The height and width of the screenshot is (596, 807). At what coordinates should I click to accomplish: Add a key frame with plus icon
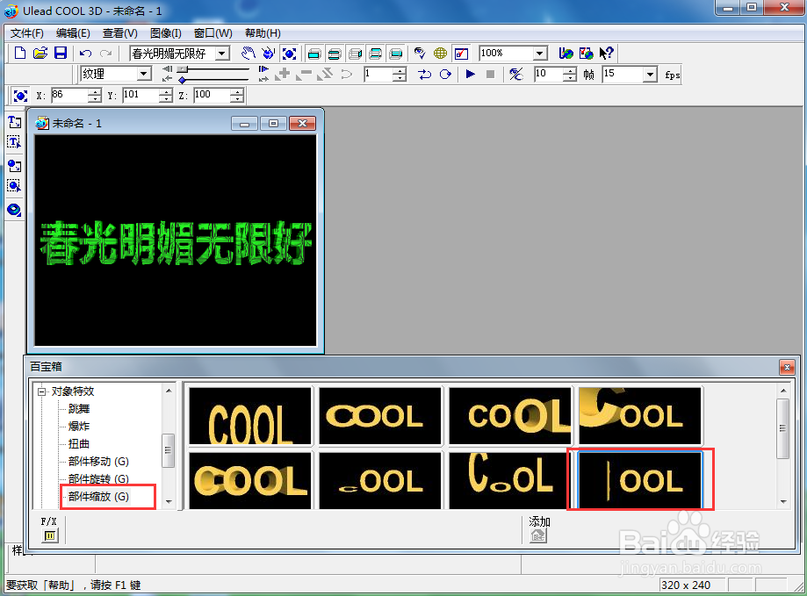tap(283, 74)
